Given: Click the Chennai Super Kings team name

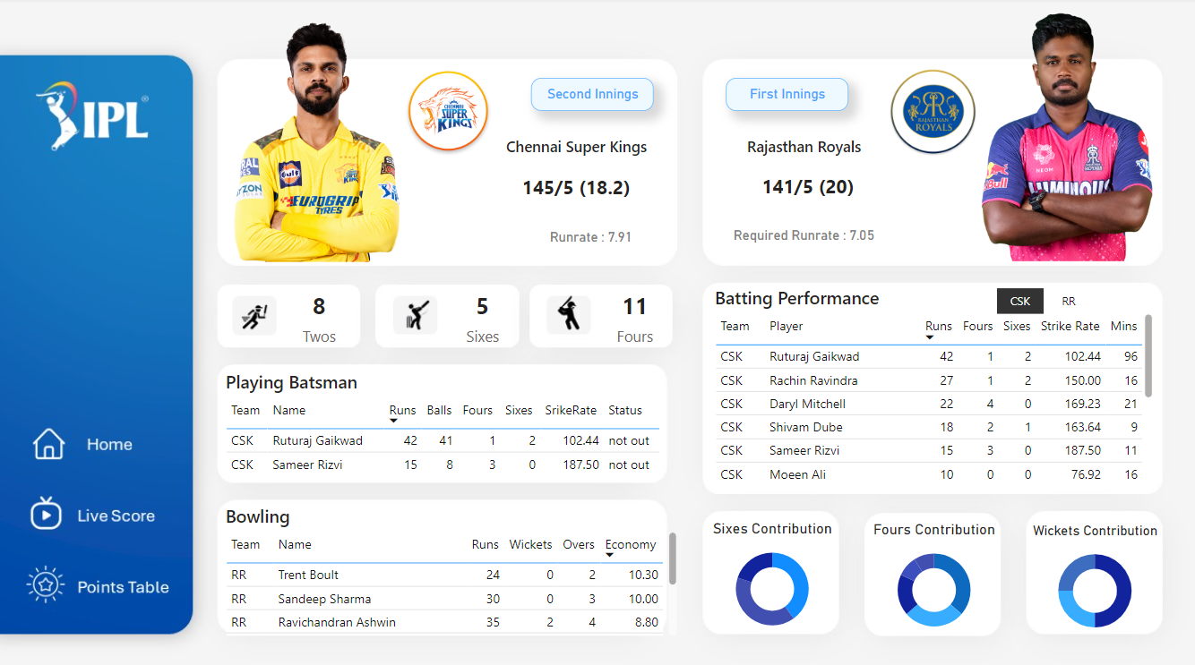Looking at the screenshot, I should pos(576,147).
